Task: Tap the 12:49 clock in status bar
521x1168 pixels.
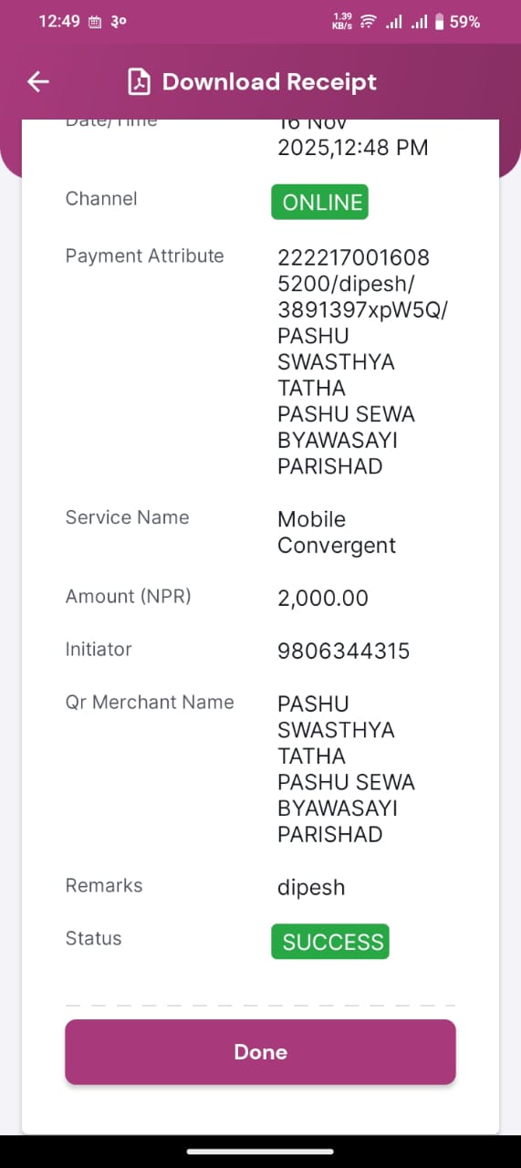Action: (x=59, y=21)
